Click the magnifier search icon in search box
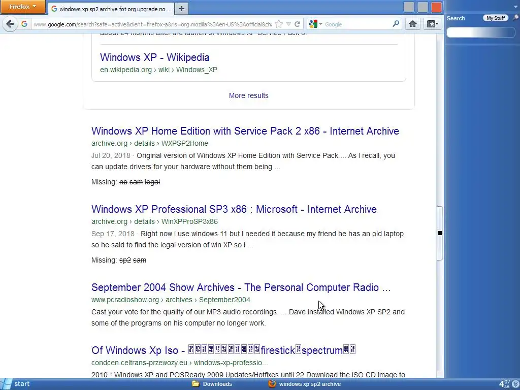 coord(396,24)
